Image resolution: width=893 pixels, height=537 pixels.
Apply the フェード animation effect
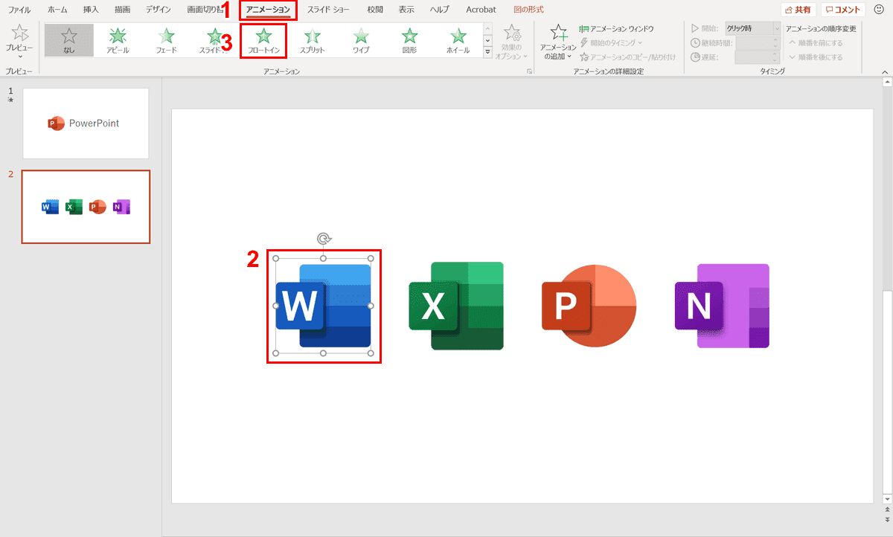click(x=166, y=41)
